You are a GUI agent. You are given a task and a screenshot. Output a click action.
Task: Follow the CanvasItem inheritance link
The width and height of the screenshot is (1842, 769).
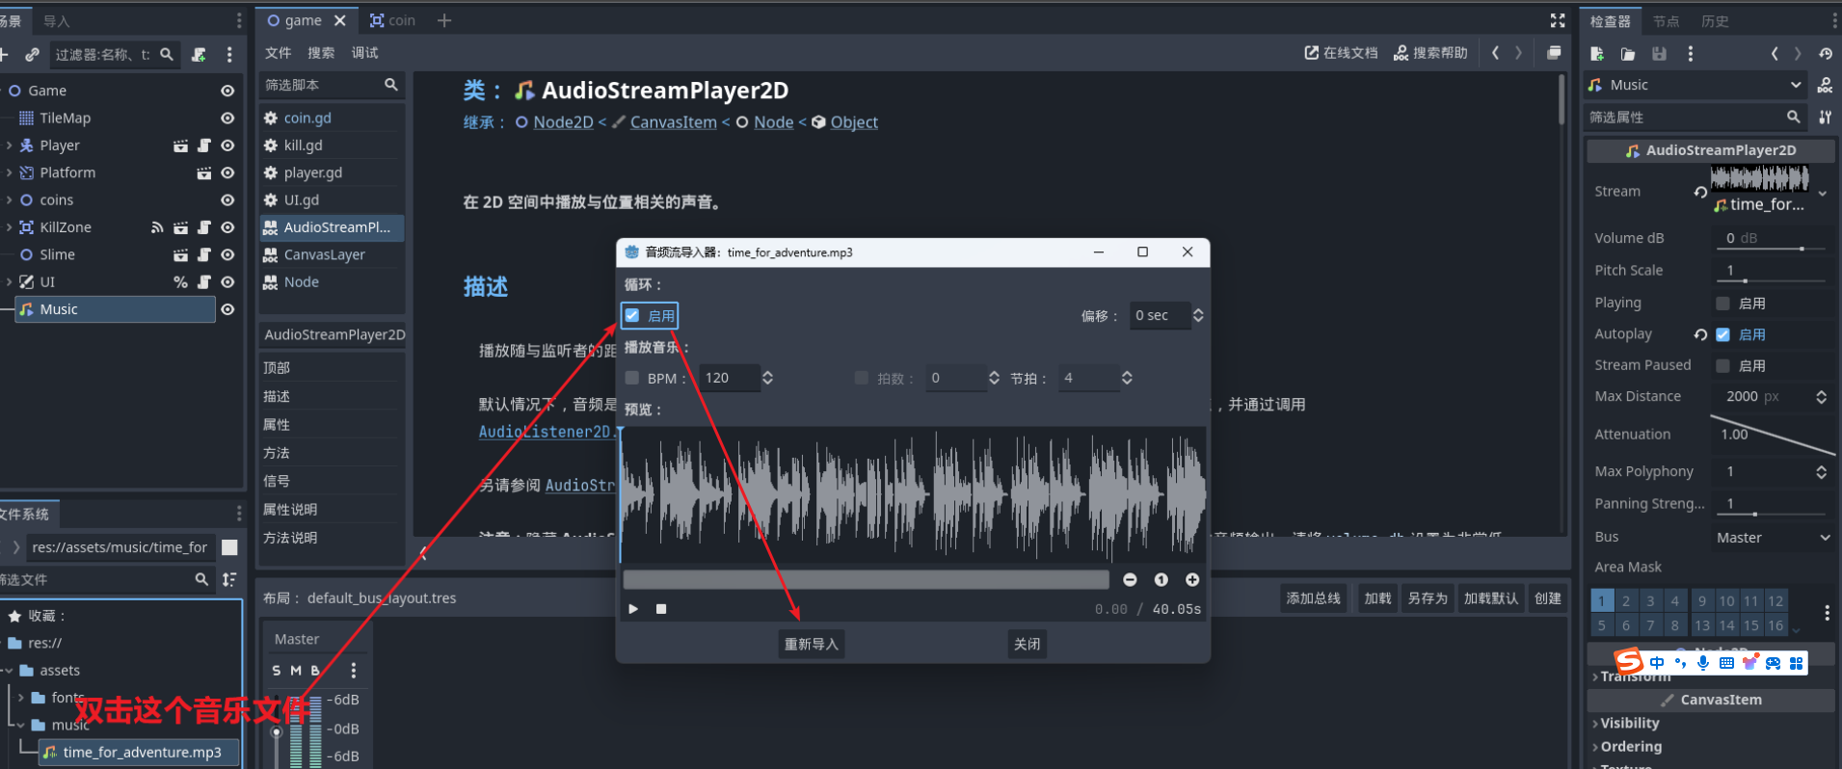point(673,122)
